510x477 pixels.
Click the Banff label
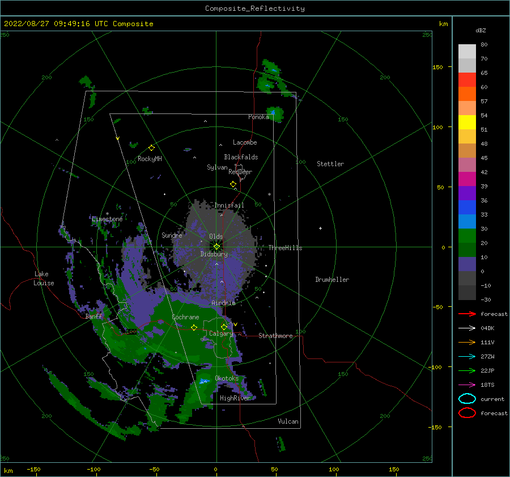pos(93,316)
